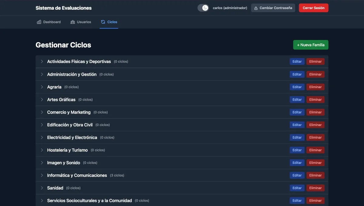
Task: Click the padlock icon on Cambiar Contraseña
Action: tap(256, 8)
